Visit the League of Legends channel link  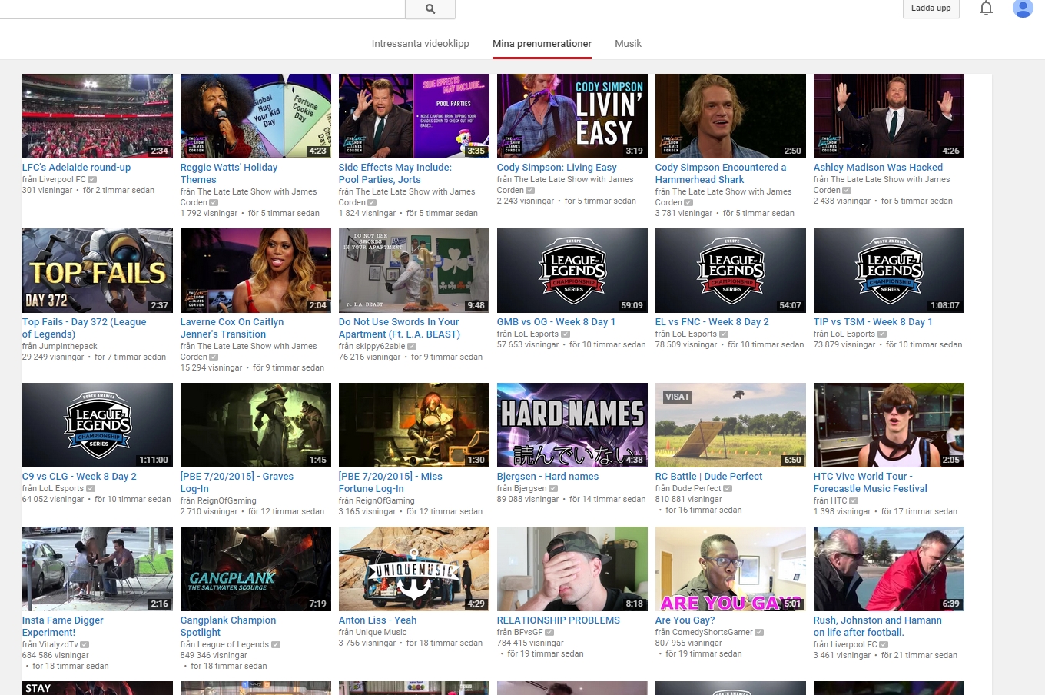click(233, 644)
